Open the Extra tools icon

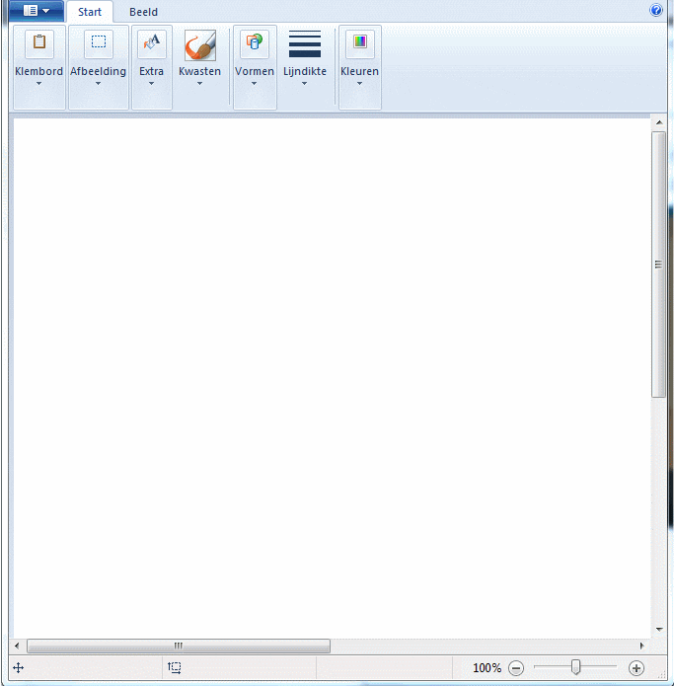point(152,43)
